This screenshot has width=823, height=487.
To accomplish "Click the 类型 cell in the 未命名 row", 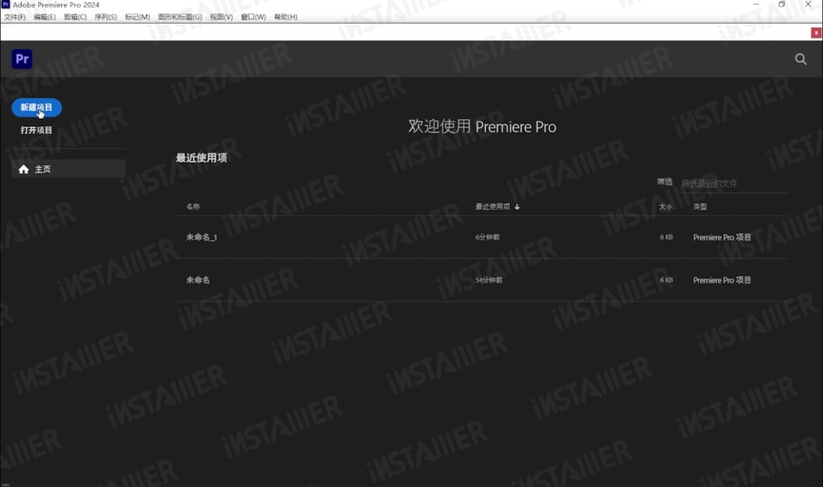I will pos(722,280).
